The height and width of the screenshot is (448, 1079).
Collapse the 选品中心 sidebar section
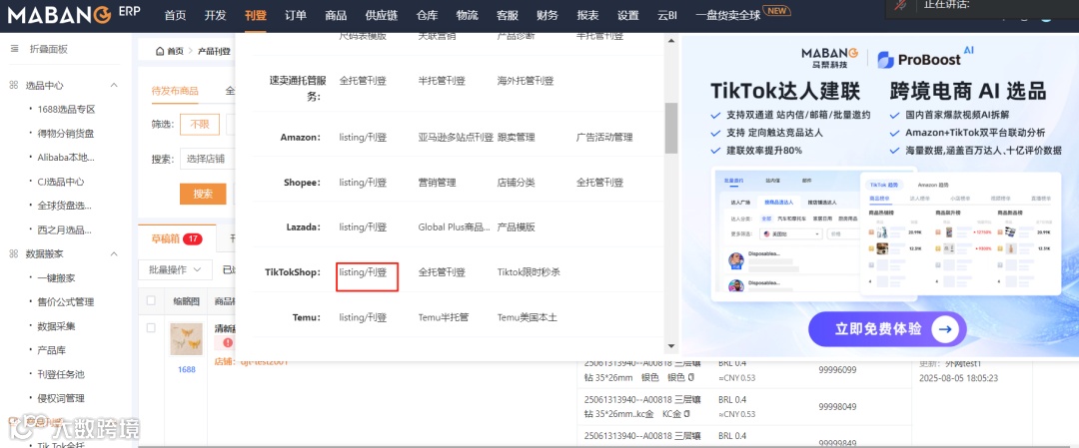pos(114,85)
